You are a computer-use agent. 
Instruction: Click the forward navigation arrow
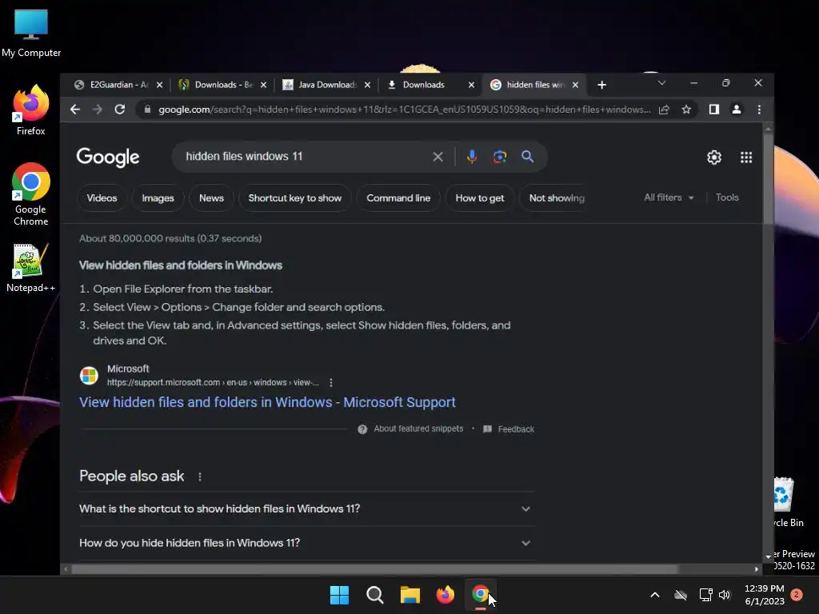point(97,109)
